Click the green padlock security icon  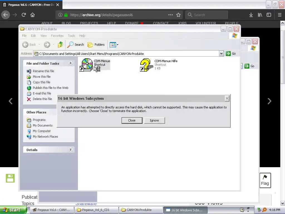point(66,15)
